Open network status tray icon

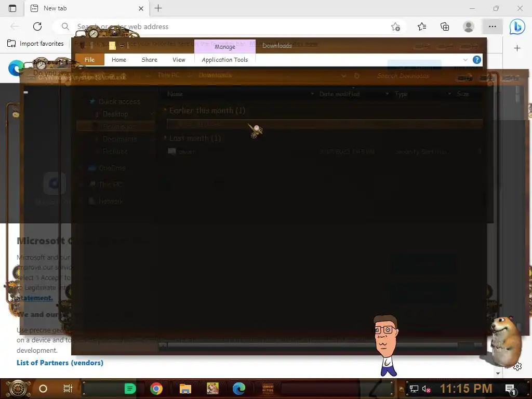[414, 389]
